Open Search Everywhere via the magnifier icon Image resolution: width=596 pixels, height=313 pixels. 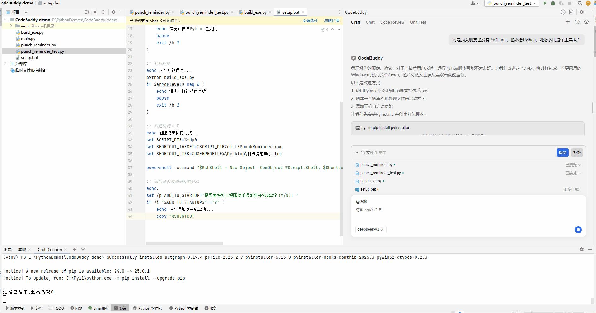coord(580,3)
